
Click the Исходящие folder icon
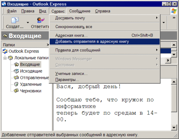[16, 71]
